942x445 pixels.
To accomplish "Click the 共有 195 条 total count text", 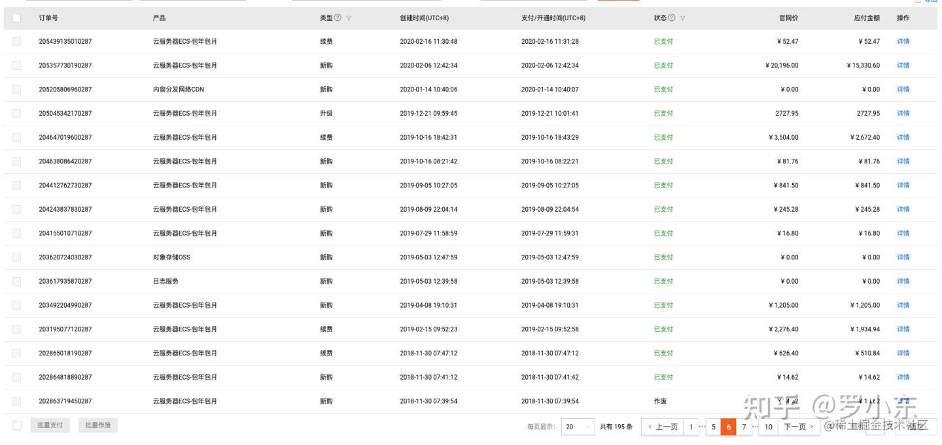I will 616,427.
